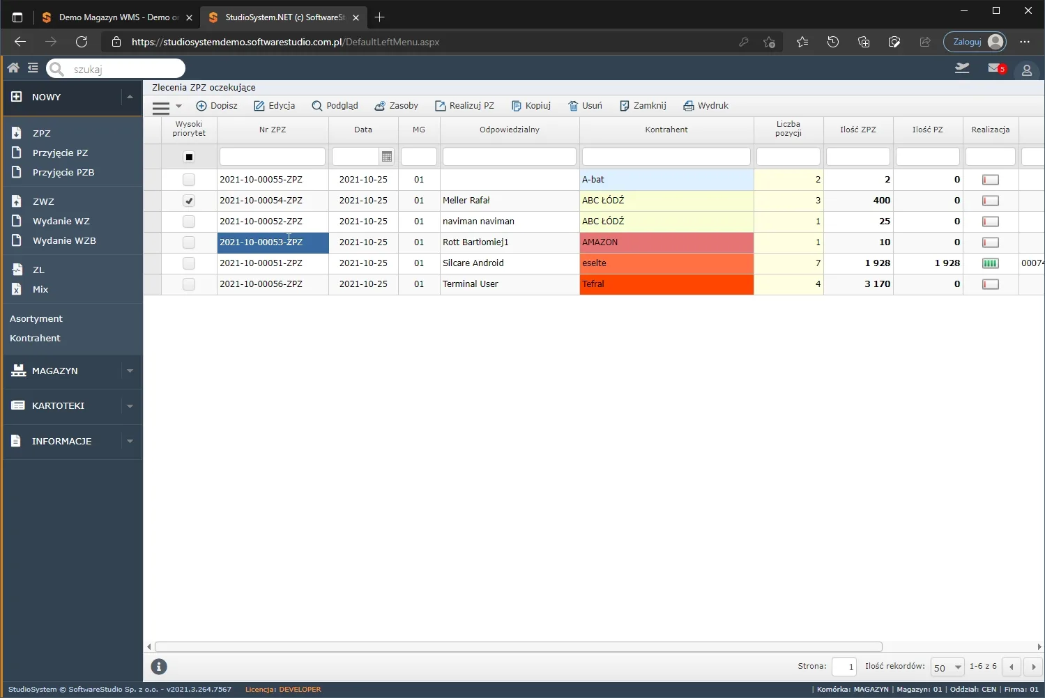Uncheck priority checkbox for 2021-10-00054-ZPZ
This screenshot has height=698, width=1045.
click(x=189, y=201)
